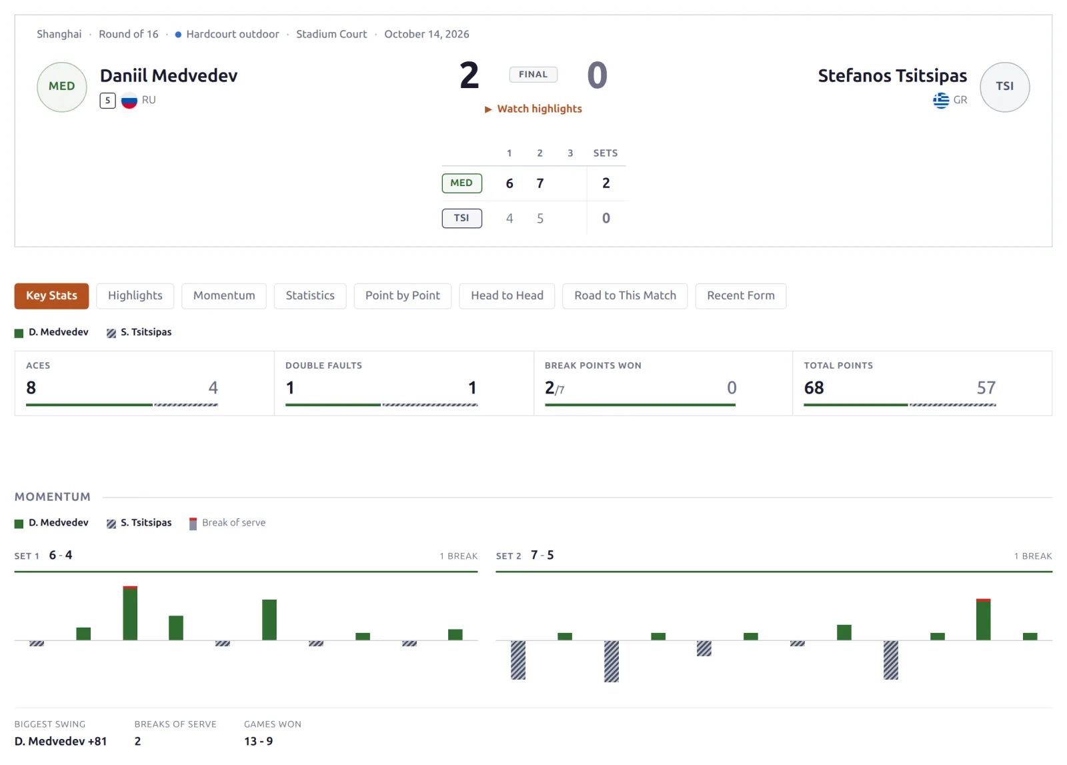The image size is (1067, 765).
Task: Click the red-topped break bar in Set 2
Action: (x=983, y=620)
